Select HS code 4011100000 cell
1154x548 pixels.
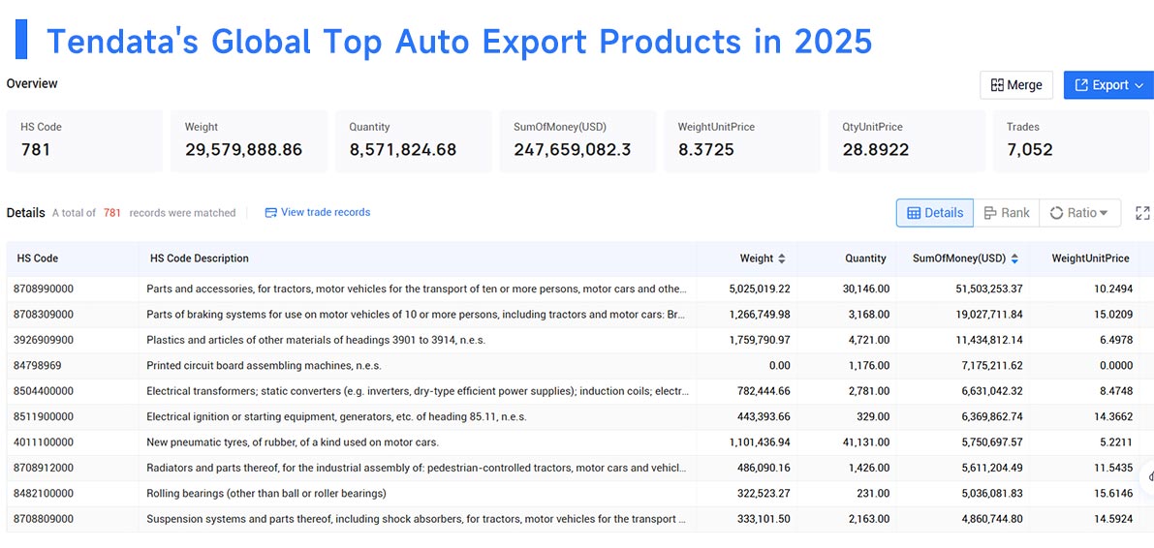(44, 442)
